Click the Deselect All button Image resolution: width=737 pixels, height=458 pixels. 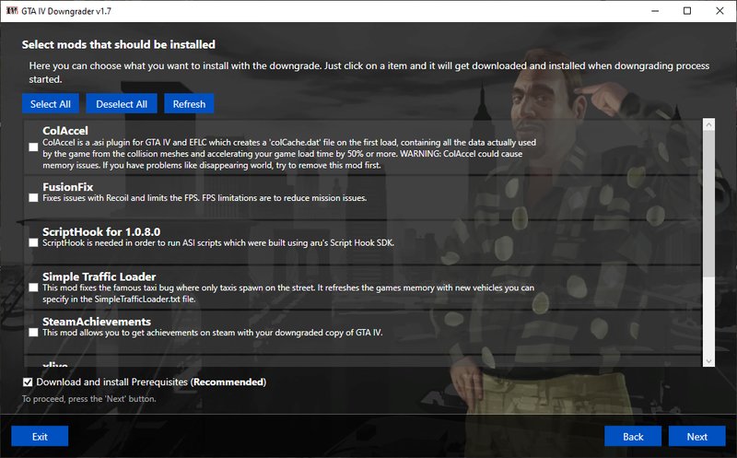coord(122,104)
